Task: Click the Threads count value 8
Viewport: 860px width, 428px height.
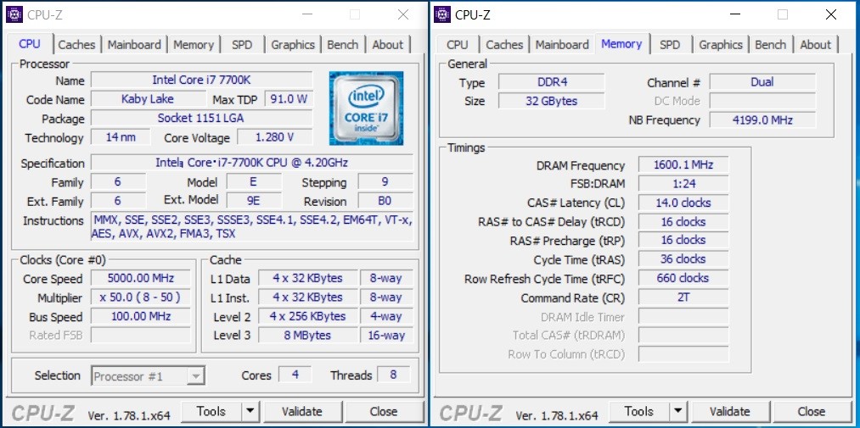Action: coord(393,375)
